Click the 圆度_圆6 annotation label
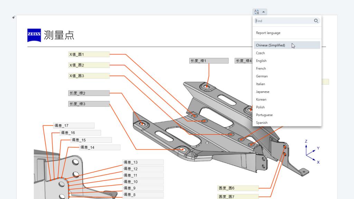354x199 pixels. point(237,188)
